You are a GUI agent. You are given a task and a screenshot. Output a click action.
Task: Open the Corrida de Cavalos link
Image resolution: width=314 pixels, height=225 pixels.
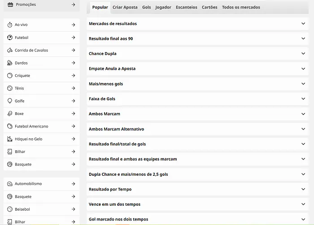coord(42,50)
